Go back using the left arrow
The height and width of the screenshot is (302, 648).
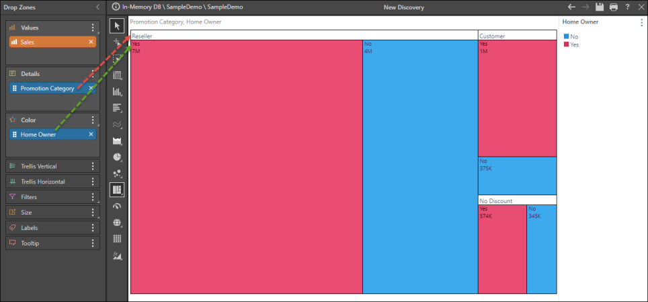pyautogui.click(x=571, y=7)
